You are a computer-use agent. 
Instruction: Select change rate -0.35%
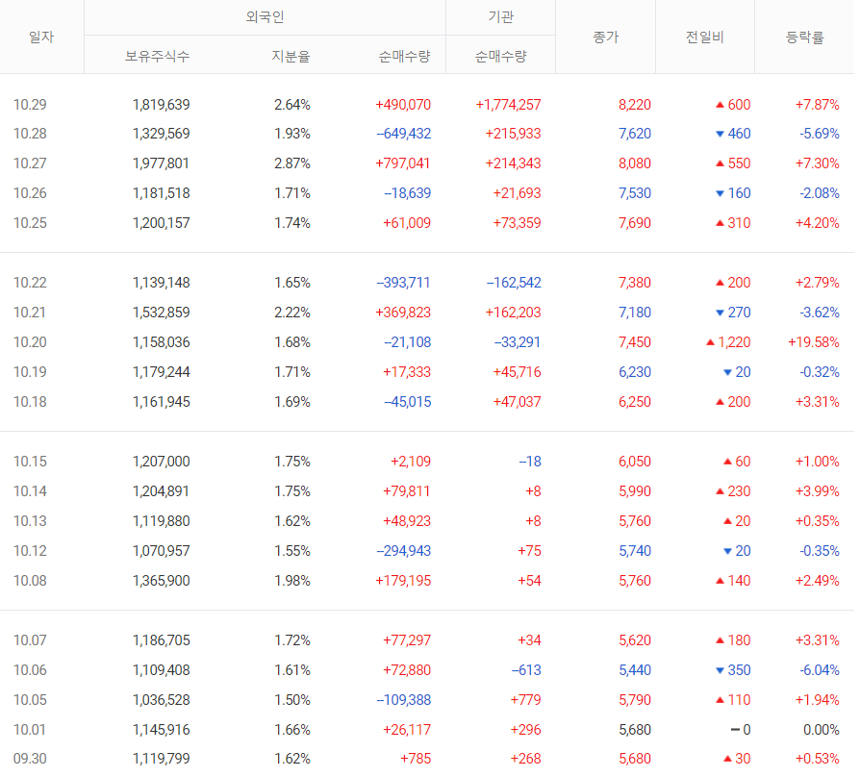pos(820,550)
